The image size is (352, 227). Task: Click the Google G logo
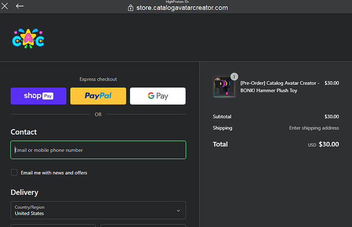[x=151, y=96]
